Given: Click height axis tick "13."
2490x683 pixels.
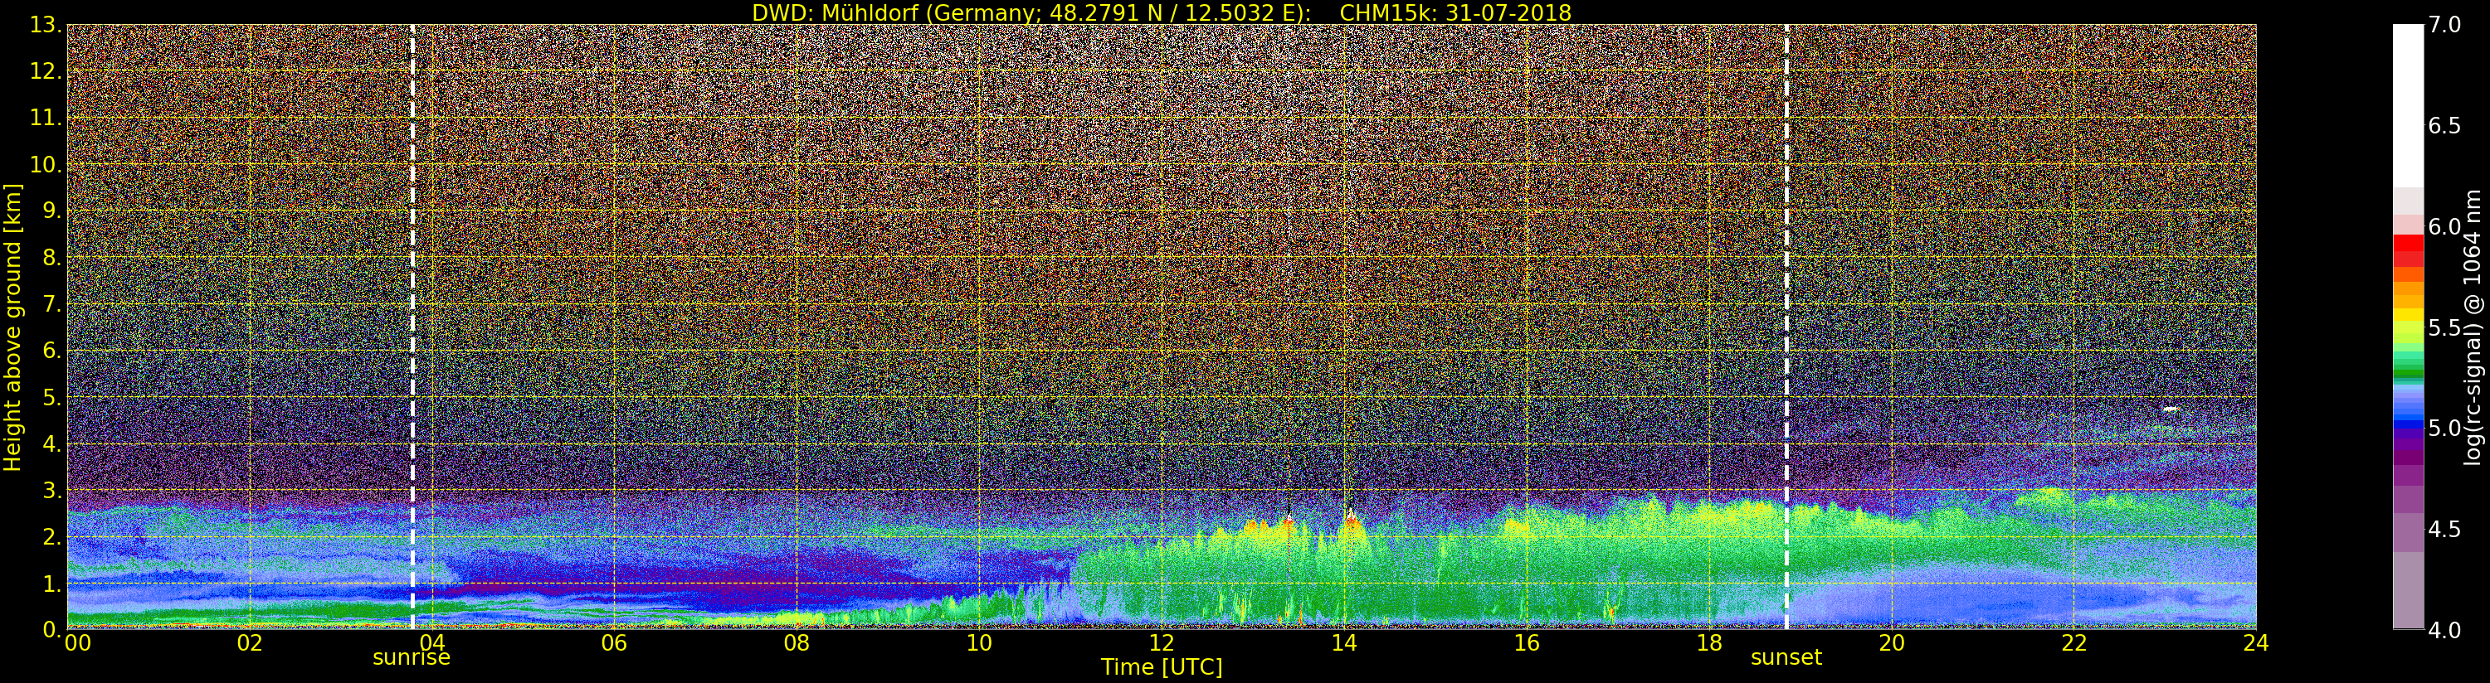Looking at the screenshot, I should [x=46, y=25].
